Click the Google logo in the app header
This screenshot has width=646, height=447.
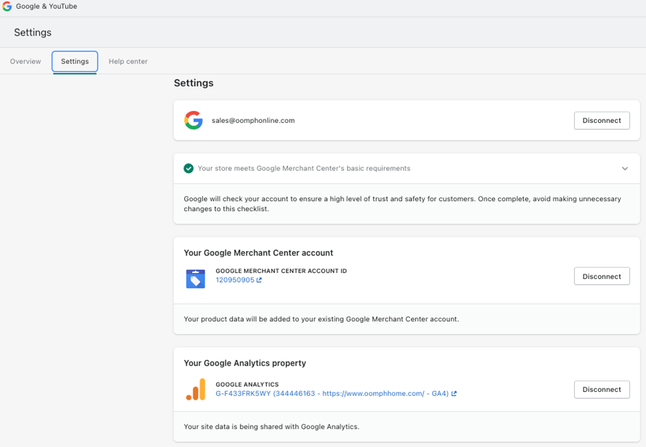click(x=7, y=7)
